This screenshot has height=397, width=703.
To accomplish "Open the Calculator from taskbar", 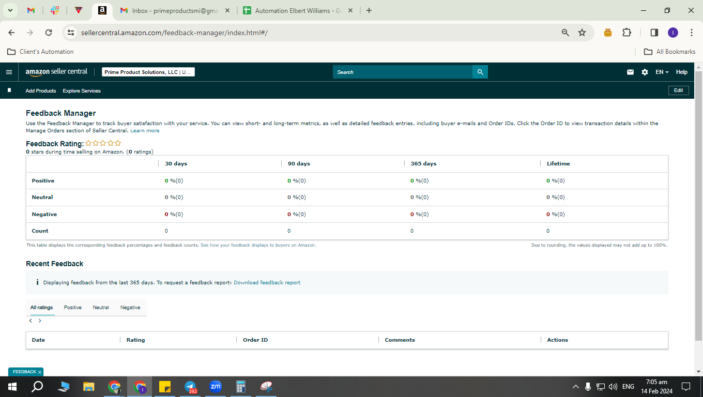I will [241, 387].
